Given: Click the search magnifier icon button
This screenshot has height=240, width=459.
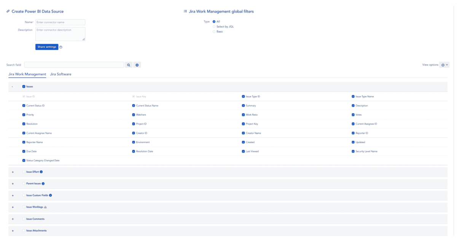Looking at the screenshot, I should [x=129, y=65].
